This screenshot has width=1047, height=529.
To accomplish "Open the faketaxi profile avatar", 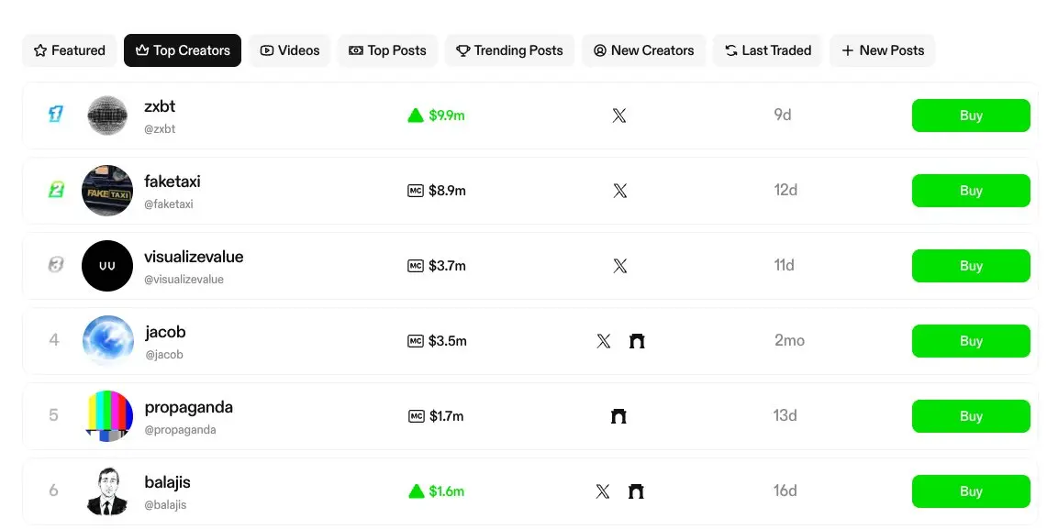I will (x=107, y=191).
